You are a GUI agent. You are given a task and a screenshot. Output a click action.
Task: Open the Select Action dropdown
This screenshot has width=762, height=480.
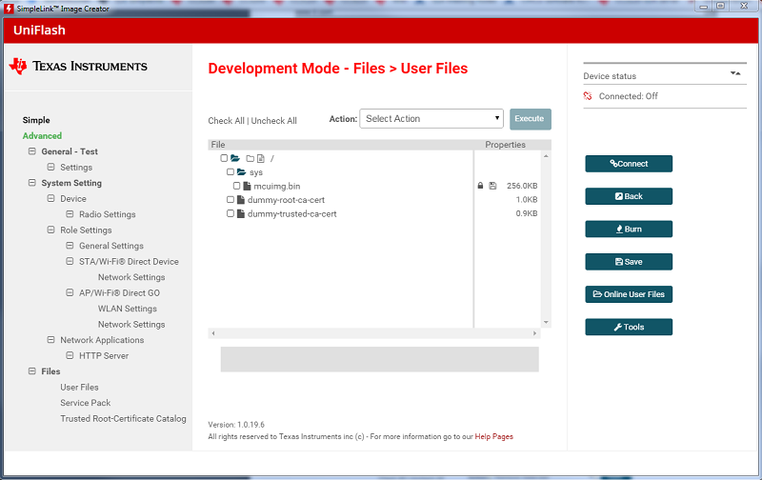click(431, 119)
